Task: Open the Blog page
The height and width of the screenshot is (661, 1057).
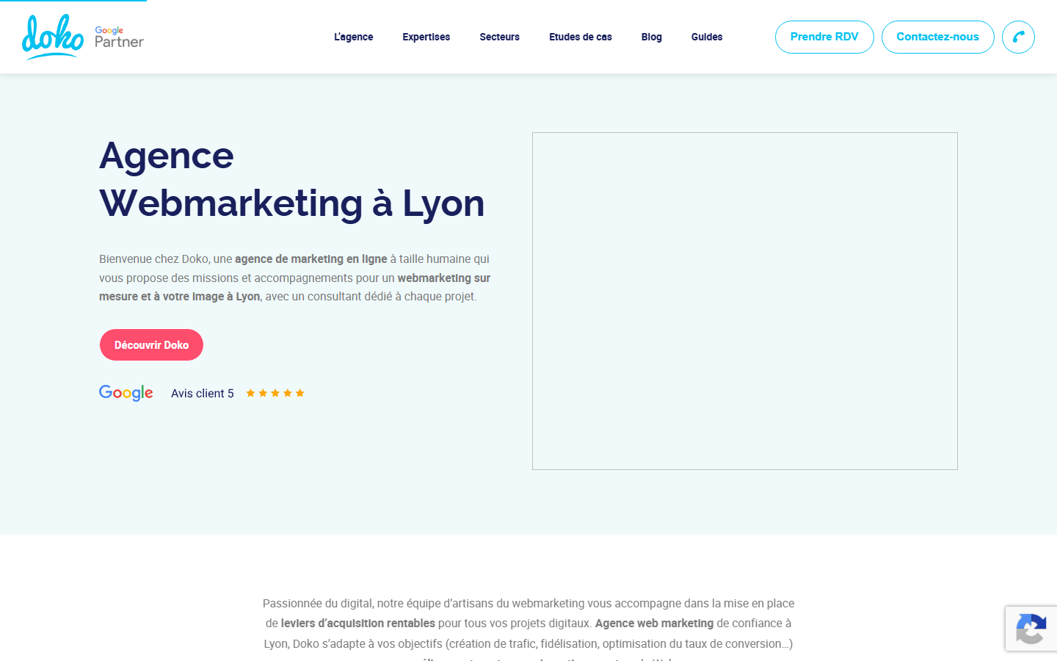Action: tap(652, 37)
